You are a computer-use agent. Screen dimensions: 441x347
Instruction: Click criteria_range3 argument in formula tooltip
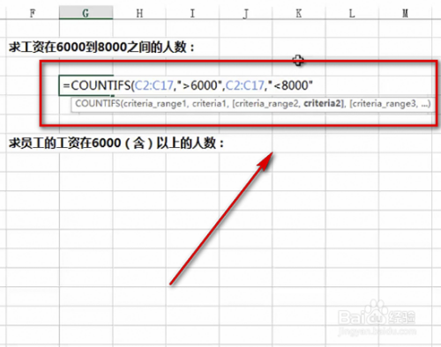[x=385, y=104]
